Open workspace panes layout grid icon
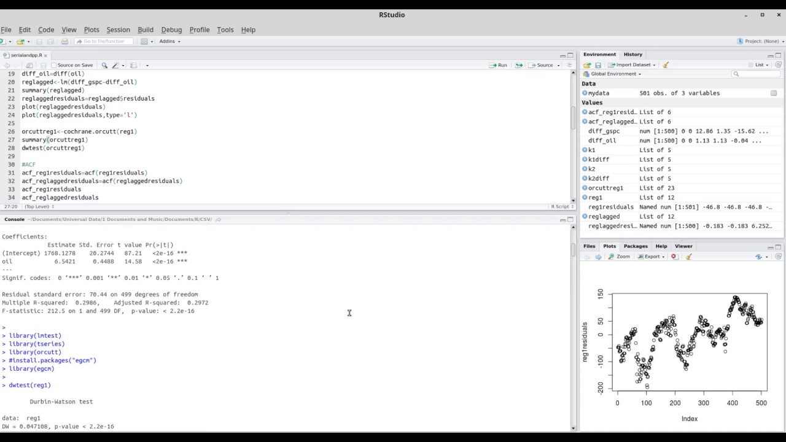The image size is (786, 442). [x=144, y=41]
